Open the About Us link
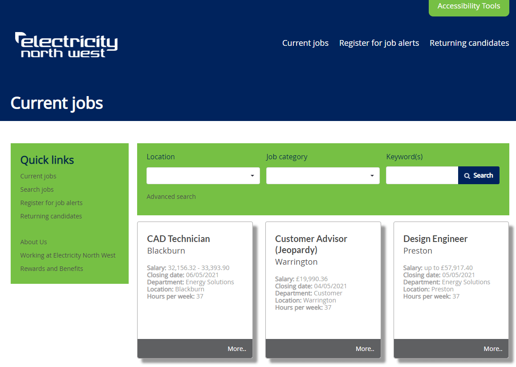516x367 pixels. 33,242
